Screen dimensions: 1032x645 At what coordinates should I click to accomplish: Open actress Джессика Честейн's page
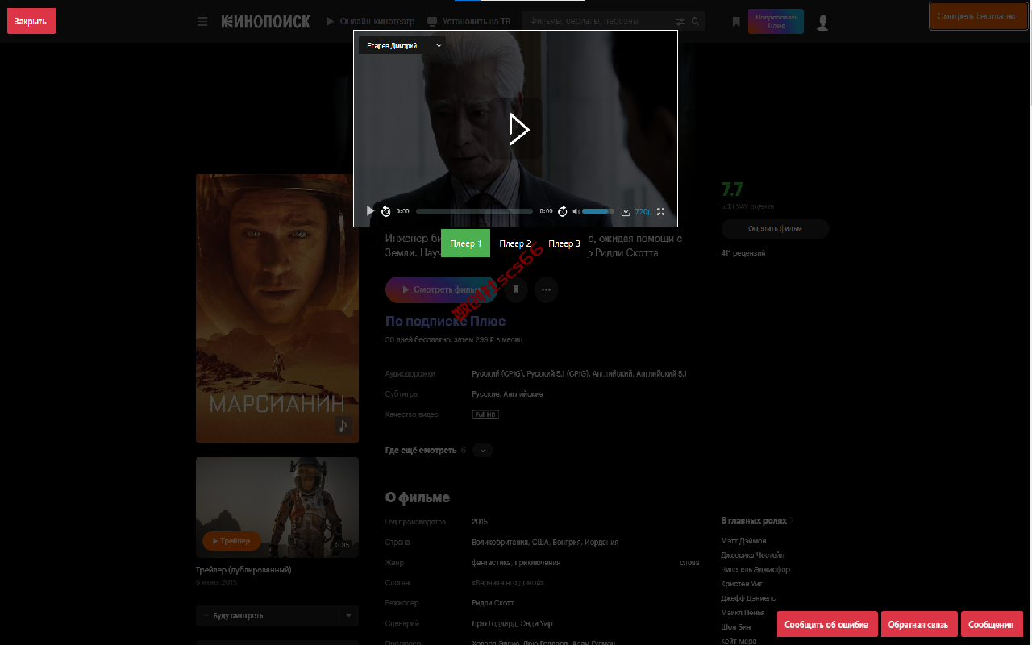[752, 556]
